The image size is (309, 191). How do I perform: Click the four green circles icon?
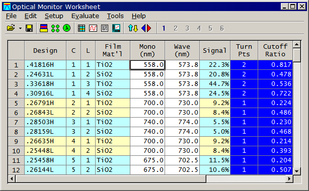(55, 28)
